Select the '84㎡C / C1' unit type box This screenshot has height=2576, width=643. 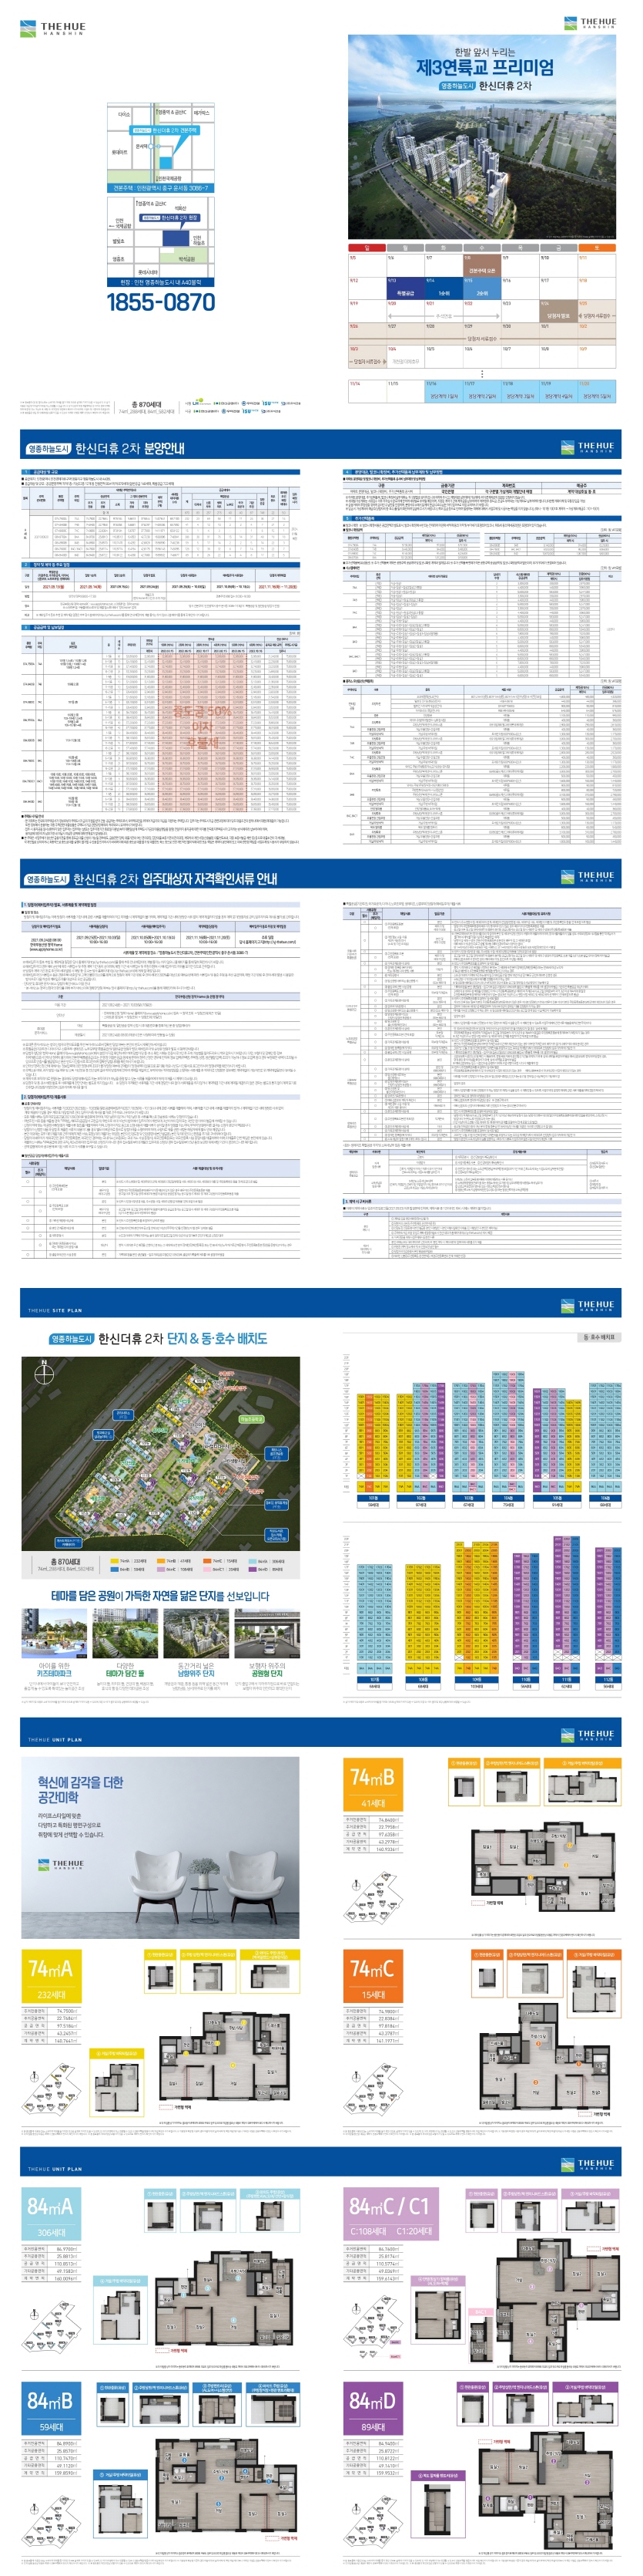[390, 2215]
